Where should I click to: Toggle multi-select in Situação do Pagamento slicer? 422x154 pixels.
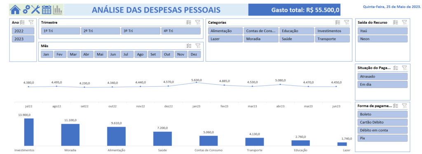(x=396, y=68)
